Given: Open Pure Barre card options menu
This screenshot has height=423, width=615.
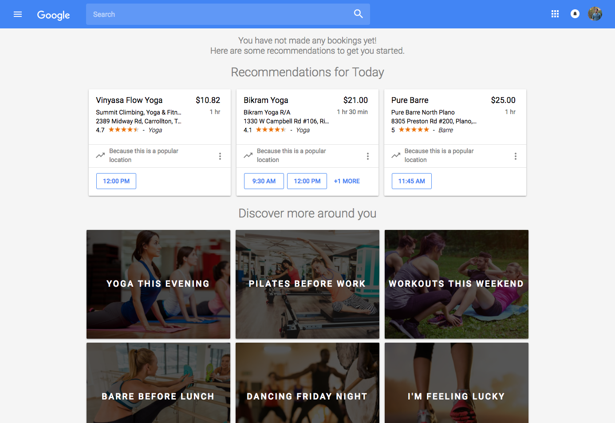Looking at the screenshot, I should click(x=516, y=156).
